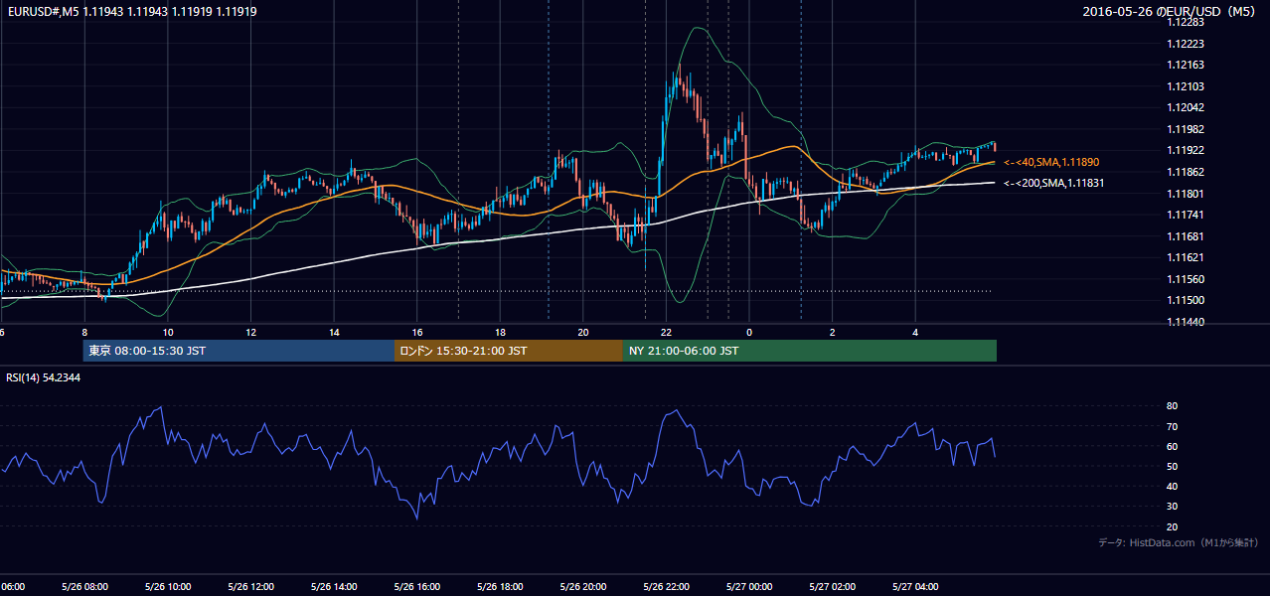Click the RSI 80 level label
The height and width of the screenshot is (596, 1270).
coord(1172,406)
